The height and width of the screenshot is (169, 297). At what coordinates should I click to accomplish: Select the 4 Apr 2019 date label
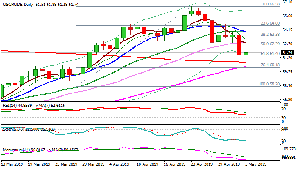(x=118, y=164)
